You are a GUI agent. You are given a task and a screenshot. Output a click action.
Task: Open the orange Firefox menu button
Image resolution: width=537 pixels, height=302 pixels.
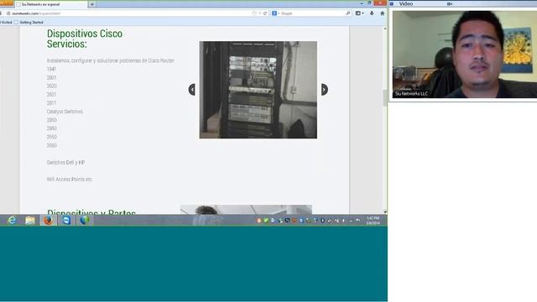tap(7, 3)
